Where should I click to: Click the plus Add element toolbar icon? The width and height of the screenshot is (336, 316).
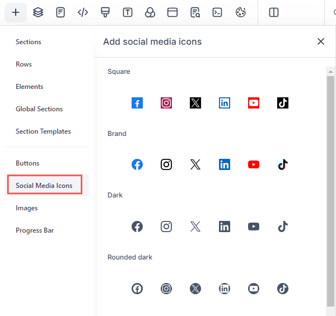click(16, 12)
